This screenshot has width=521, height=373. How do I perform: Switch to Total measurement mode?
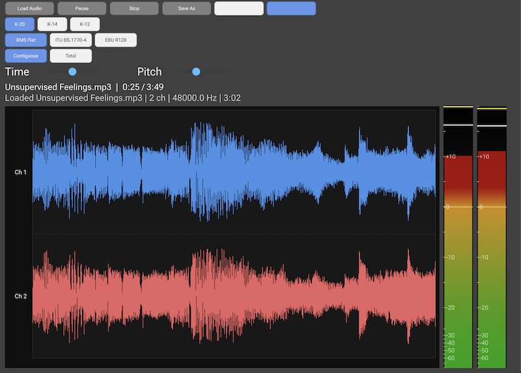[x=71, y=56]
